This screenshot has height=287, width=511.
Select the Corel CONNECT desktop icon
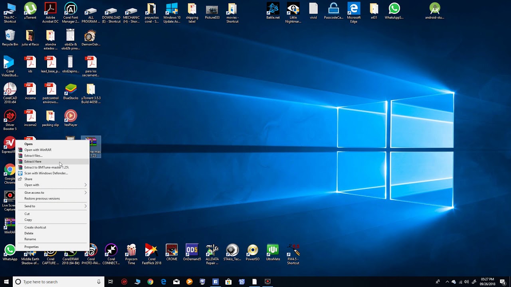point(111,254)
